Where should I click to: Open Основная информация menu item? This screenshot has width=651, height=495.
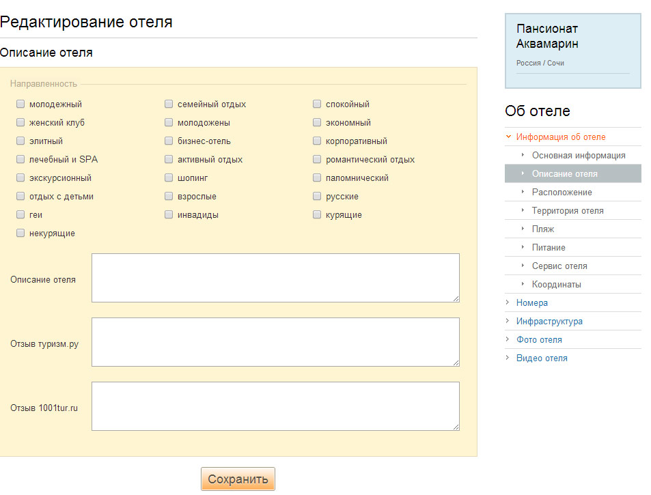tap(578, 155)
